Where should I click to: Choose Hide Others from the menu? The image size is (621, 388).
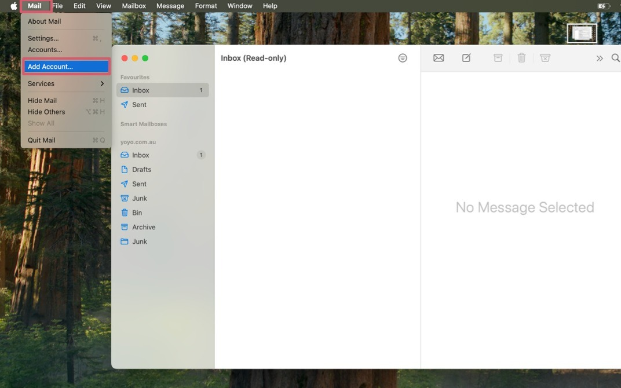(x=66, y=112)
